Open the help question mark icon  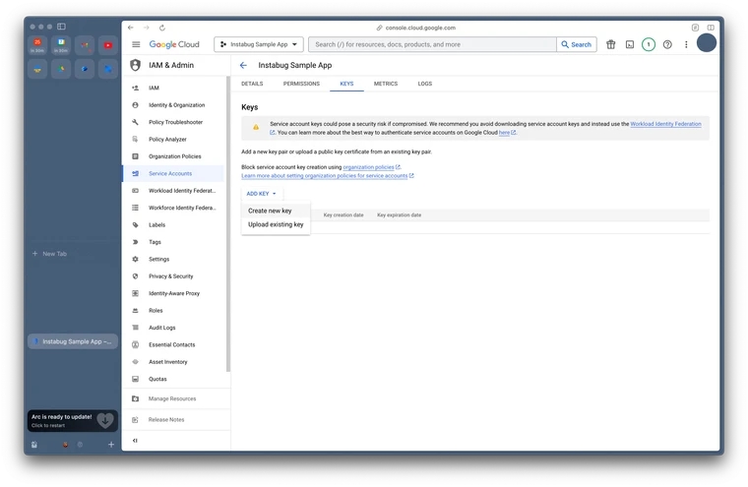point(667,44)
